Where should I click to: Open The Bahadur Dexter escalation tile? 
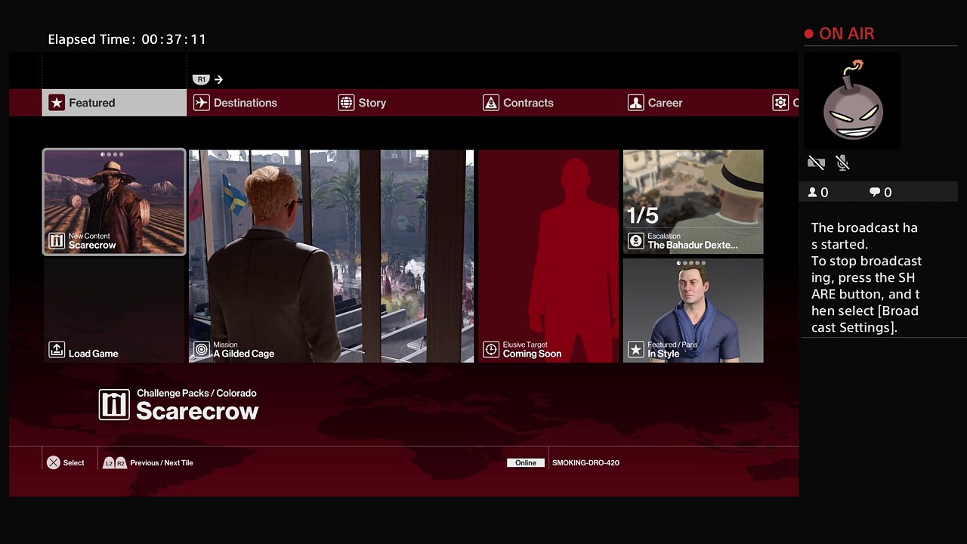point(693,202)
